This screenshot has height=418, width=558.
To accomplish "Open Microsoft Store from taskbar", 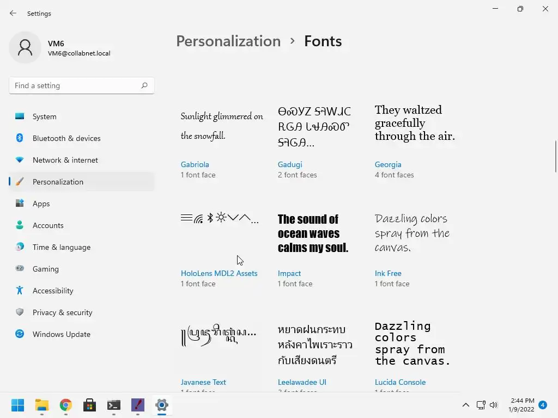I will tap(90, 405).
